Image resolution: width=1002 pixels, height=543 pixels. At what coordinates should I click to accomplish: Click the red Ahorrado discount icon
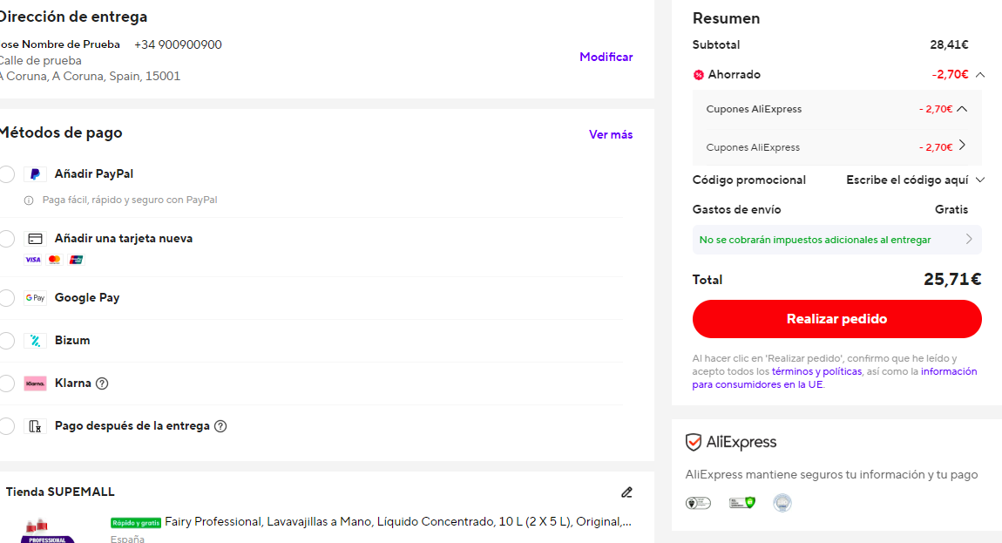point(699,75)
